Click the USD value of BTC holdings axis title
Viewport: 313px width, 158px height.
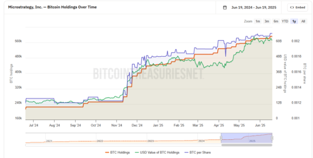pyautogui.click(x=285, y=73)
